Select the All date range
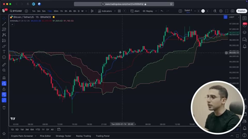 [x=52, y=129]
